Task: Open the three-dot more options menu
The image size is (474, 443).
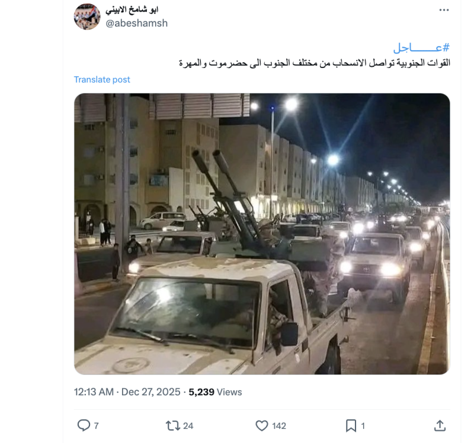Action: [444, 10]
